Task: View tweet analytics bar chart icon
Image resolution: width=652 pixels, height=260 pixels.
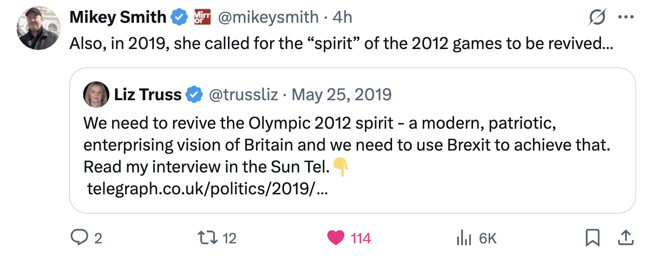Action: pos(463,238)
